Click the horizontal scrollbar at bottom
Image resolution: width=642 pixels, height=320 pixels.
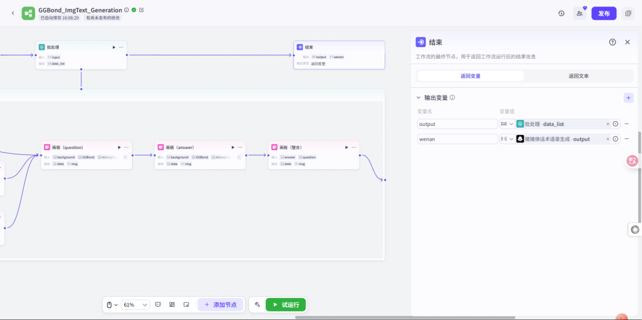pos(405,317)
